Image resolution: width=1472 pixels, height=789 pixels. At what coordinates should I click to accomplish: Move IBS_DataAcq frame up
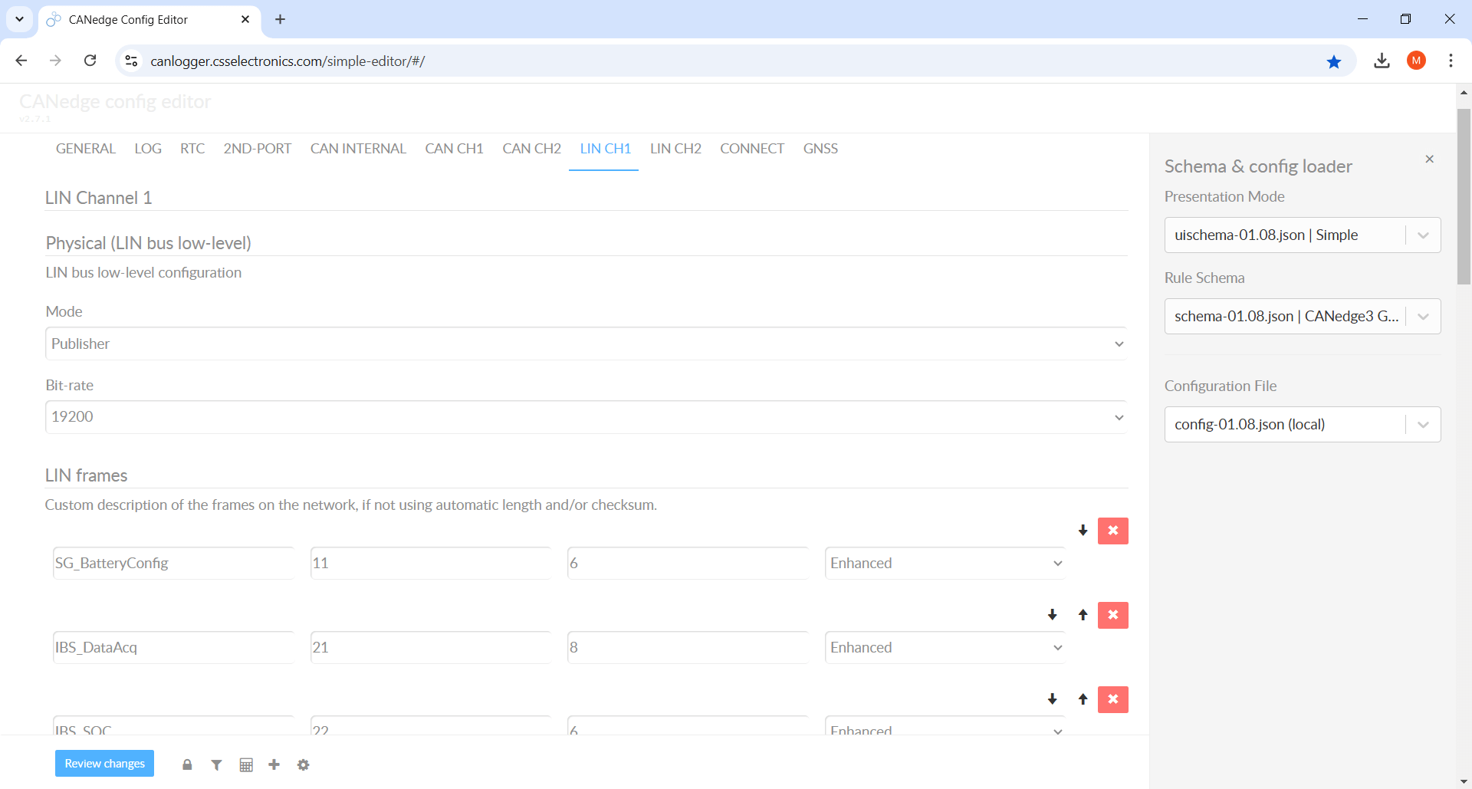[x=1083, y=615]
